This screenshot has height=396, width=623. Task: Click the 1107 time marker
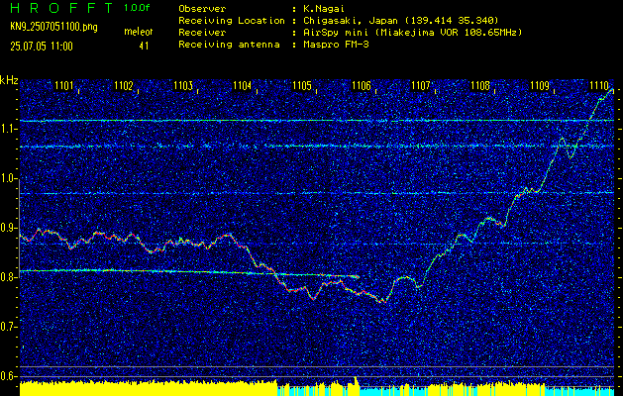tap(421, 85)
